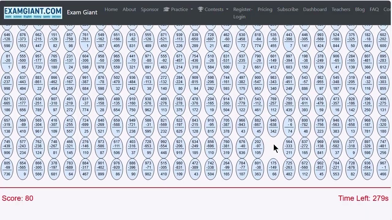Select the oval 745 − 439 = 906
392x220 pixels.
(x=7, y=147)
